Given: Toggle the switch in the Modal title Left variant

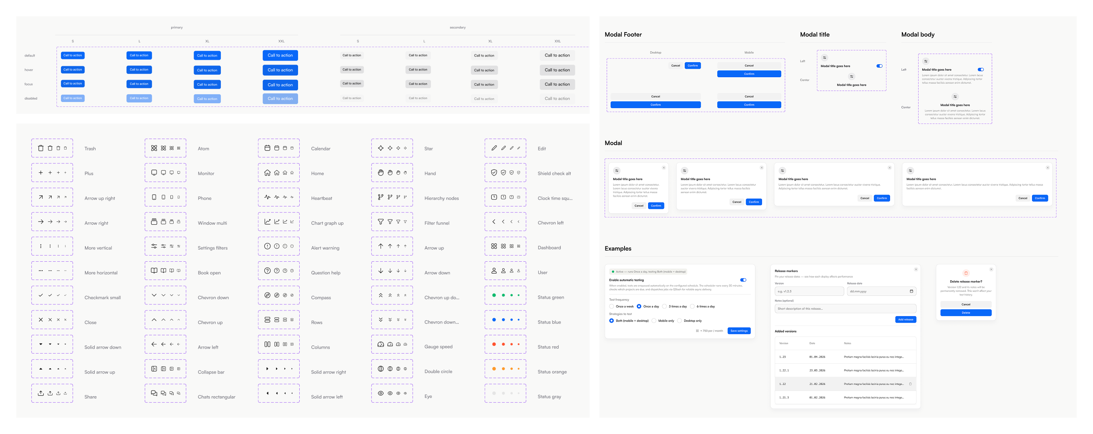Looking at the screenshot, I should point(880,66).
